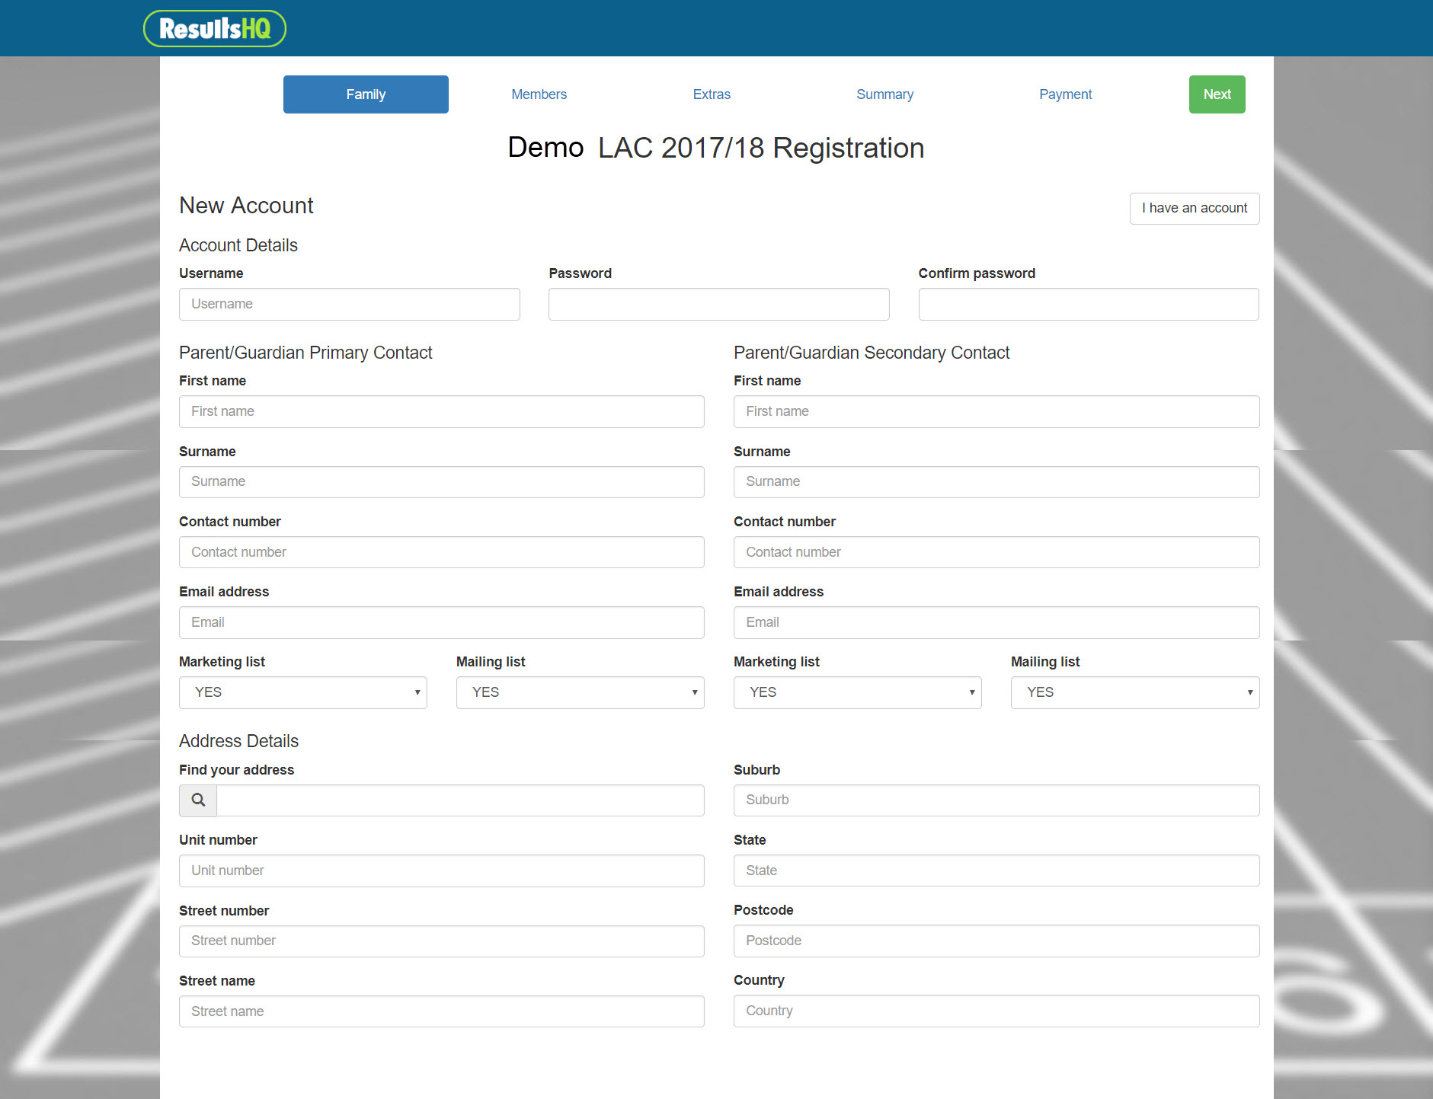Image resolution: width=1433 pixels, height=1099 pixels.
Task: Open the Extras tab
Action: 712,94
